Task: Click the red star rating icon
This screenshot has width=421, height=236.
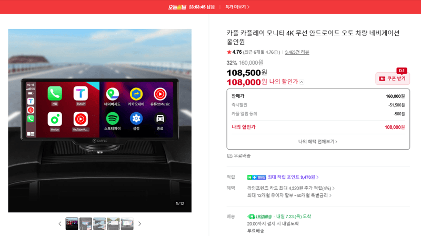Action: (x=229, y=52)
